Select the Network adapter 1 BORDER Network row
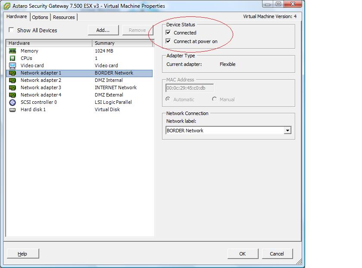362x268 pixels. pyautogui.click(x=79, y=73)
